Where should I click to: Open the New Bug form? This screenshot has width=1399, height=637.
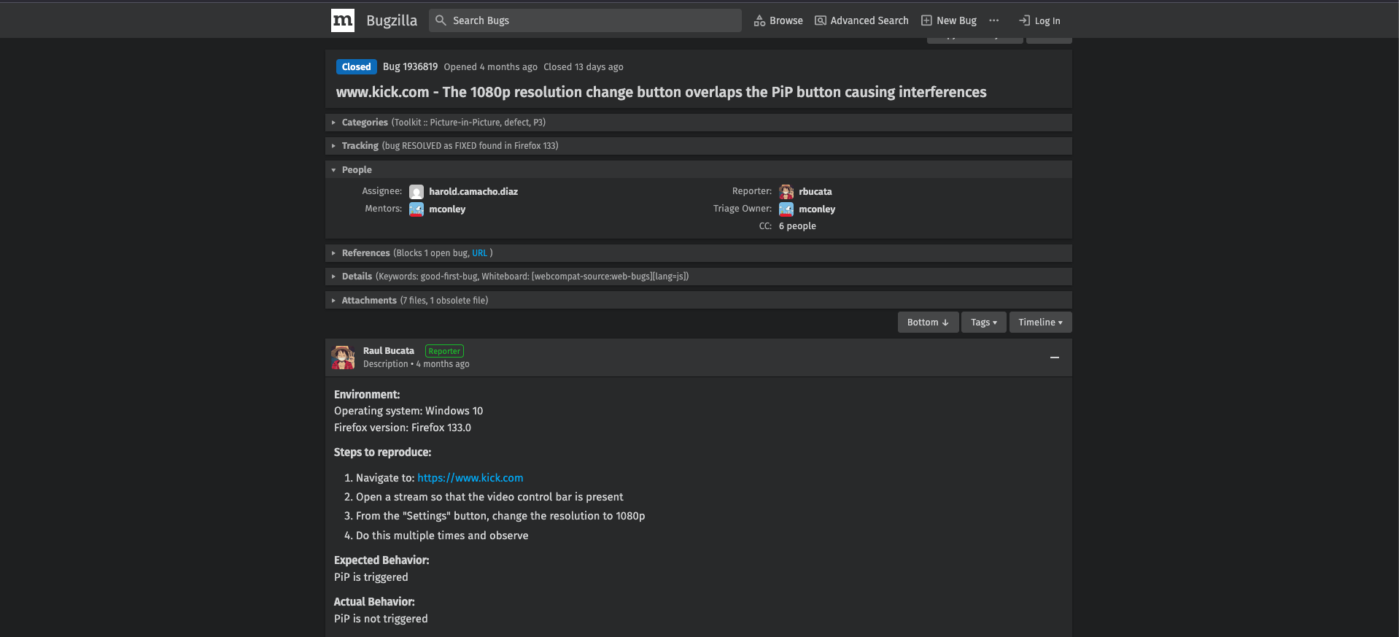click(949, 20)
